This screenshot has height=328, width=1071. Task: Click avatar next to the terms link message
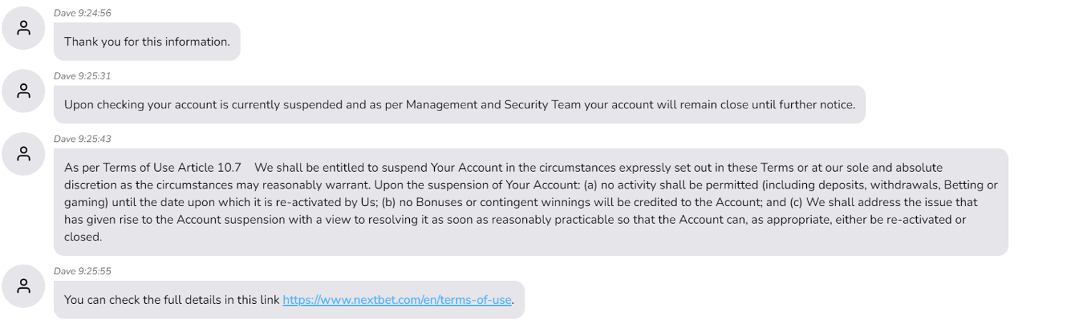point(24,286)
